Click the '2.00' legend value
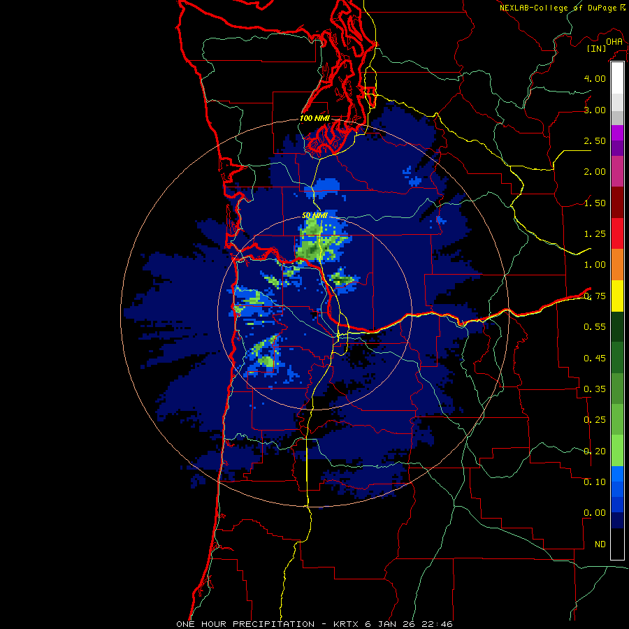 (595, 172)
